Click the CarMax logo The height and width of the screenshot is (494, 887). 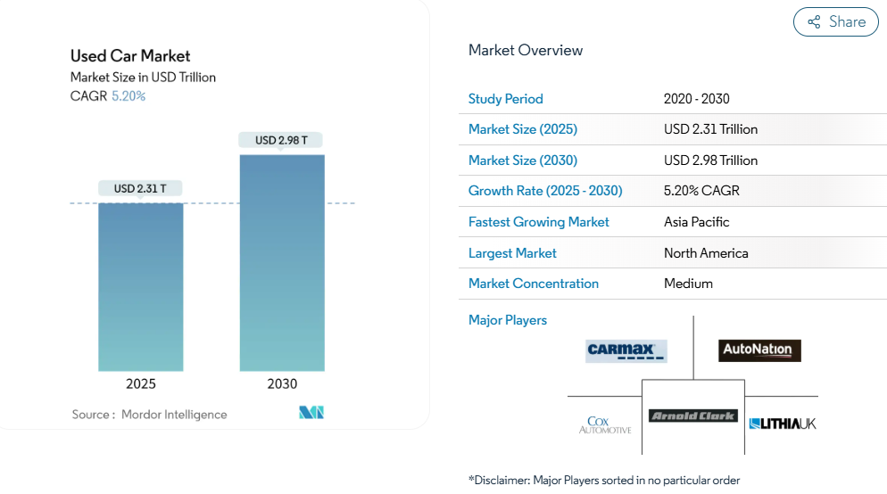(626, 350)
